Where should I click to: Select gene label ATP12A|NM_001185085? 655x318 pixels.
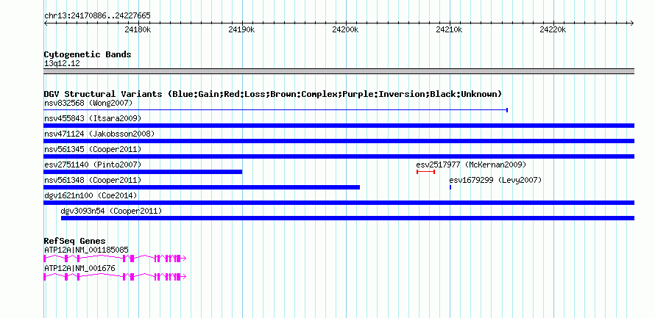tap(86, 250)
